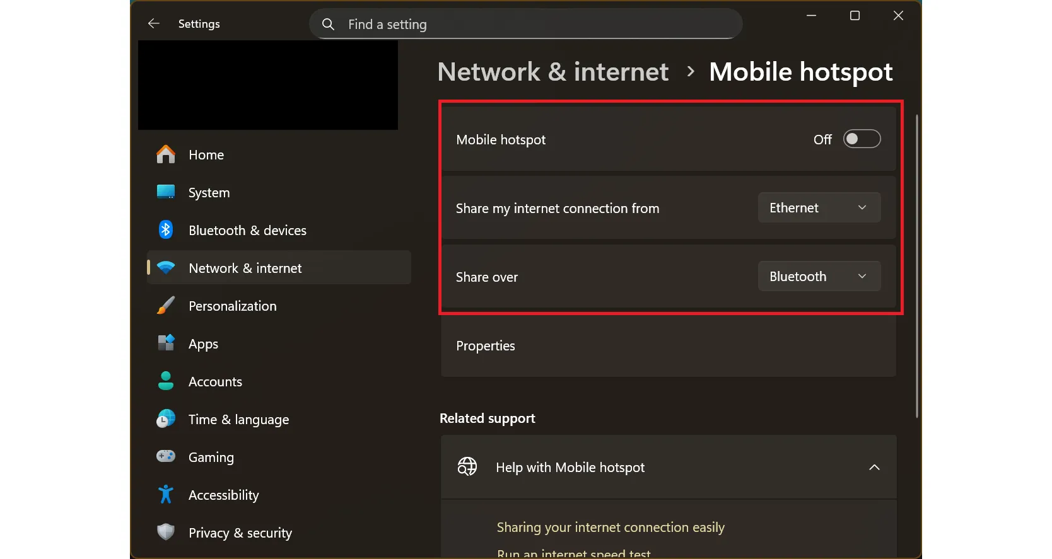Expand the Properties section
This screenshot has height=559, width=1052.
668,346
